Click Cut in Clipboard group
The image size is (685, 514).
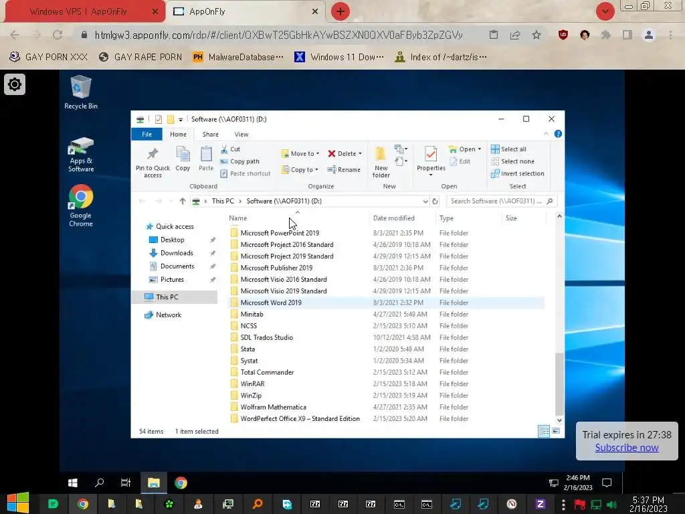(x=231, y=149)
